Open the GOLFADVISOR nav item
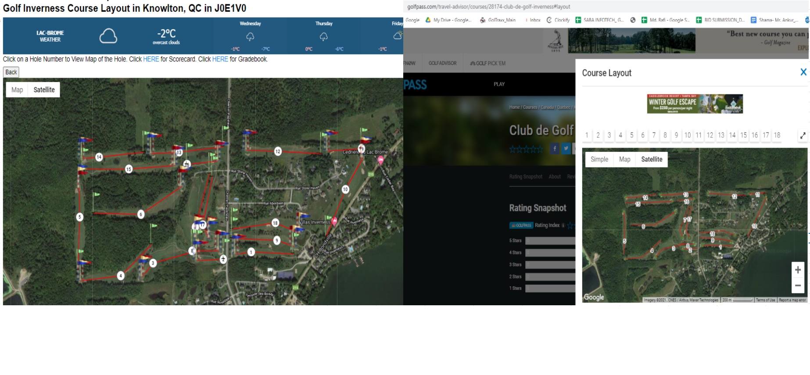The height and width of the screenshot is (375, 810). click(x=442, y=63)
